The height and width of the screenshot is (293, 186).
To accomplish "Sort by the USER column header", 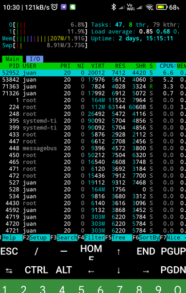I will tap(30, 66).
